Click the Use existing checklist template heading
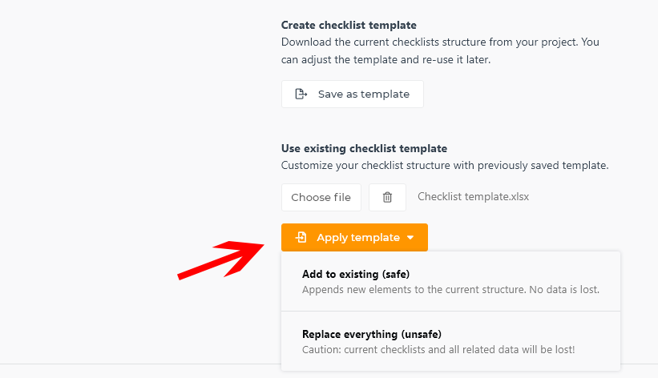658x378 pixels. click(364, 148)
